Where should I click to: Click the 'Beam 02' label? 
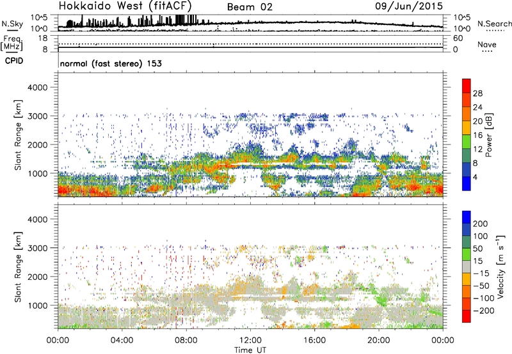click(x=250, y=7)
